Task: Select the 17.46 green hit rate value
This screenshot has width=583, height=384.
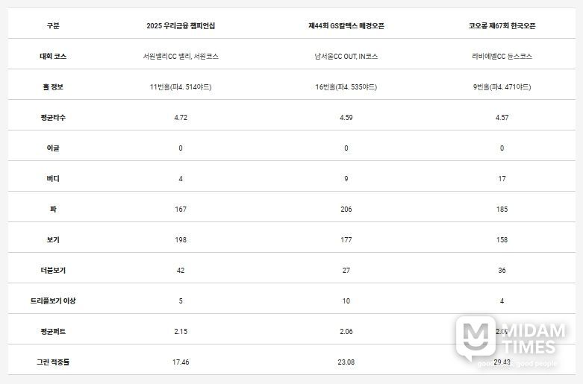Action: click(181, 362)
